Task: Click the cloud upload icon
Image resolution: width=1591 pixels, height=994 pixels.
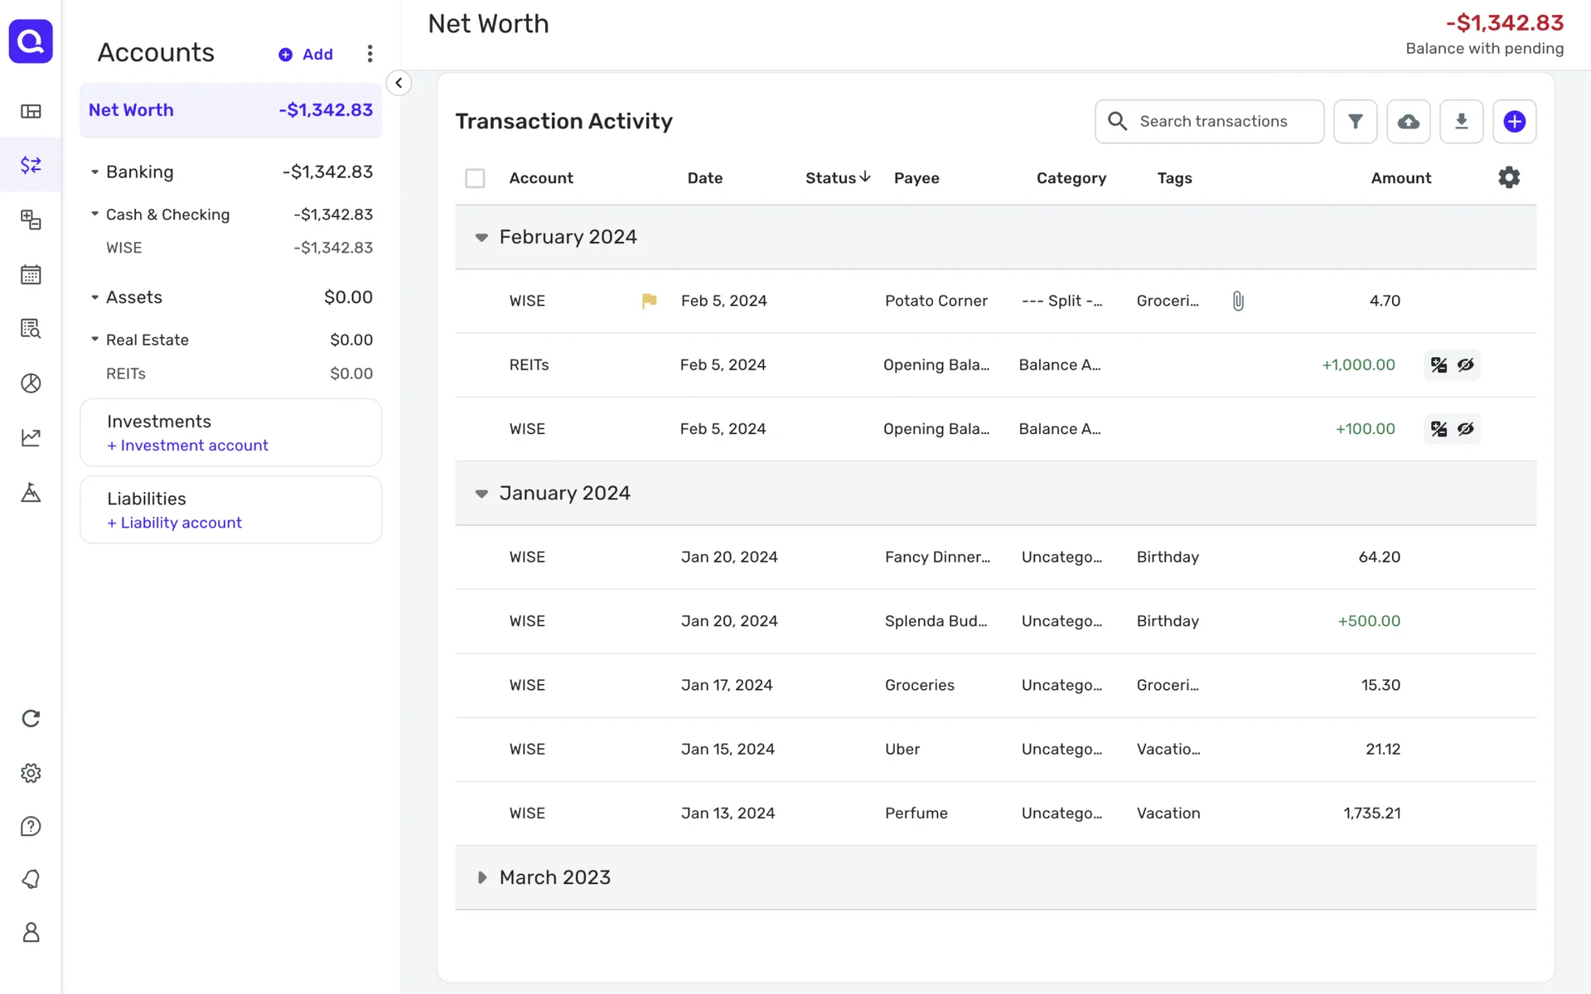Action: coord(1408,122)
